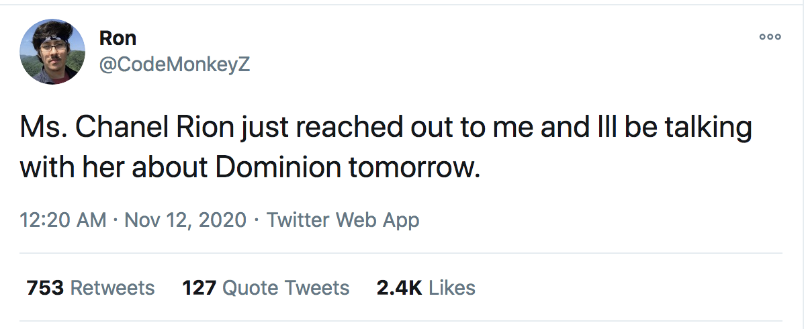Click the bold 127 count number
806x329 pixels.
199,288
